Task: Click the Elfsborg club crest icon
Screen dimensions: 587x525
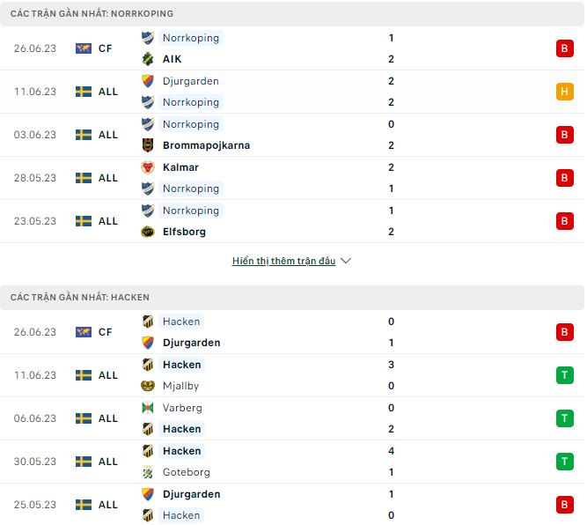Action: [147, 232]
